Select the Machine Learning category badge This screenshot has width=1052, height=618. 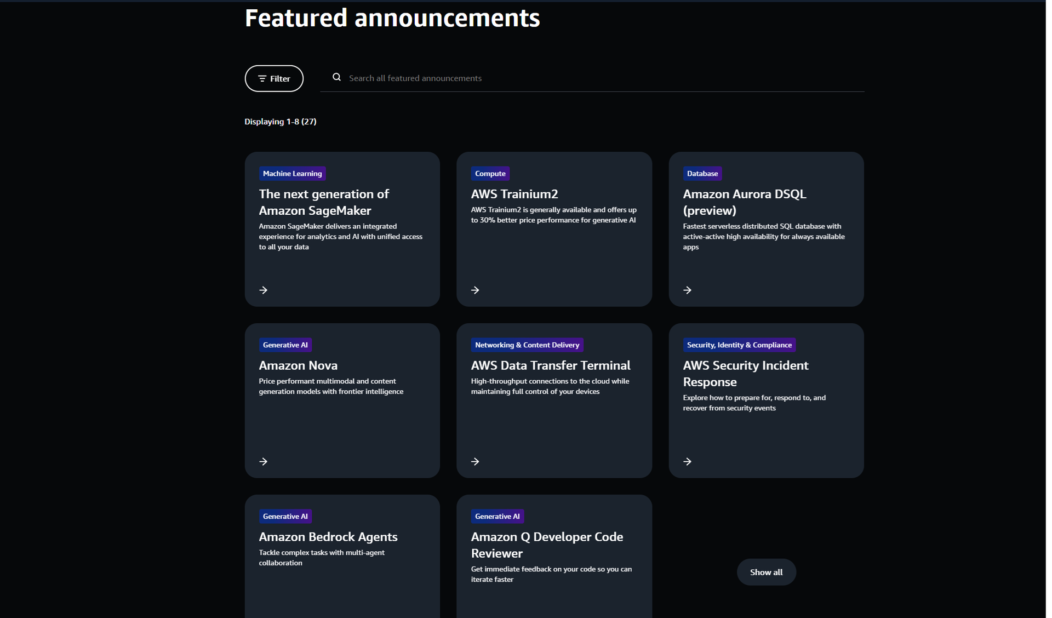click(x=292, y=173)
